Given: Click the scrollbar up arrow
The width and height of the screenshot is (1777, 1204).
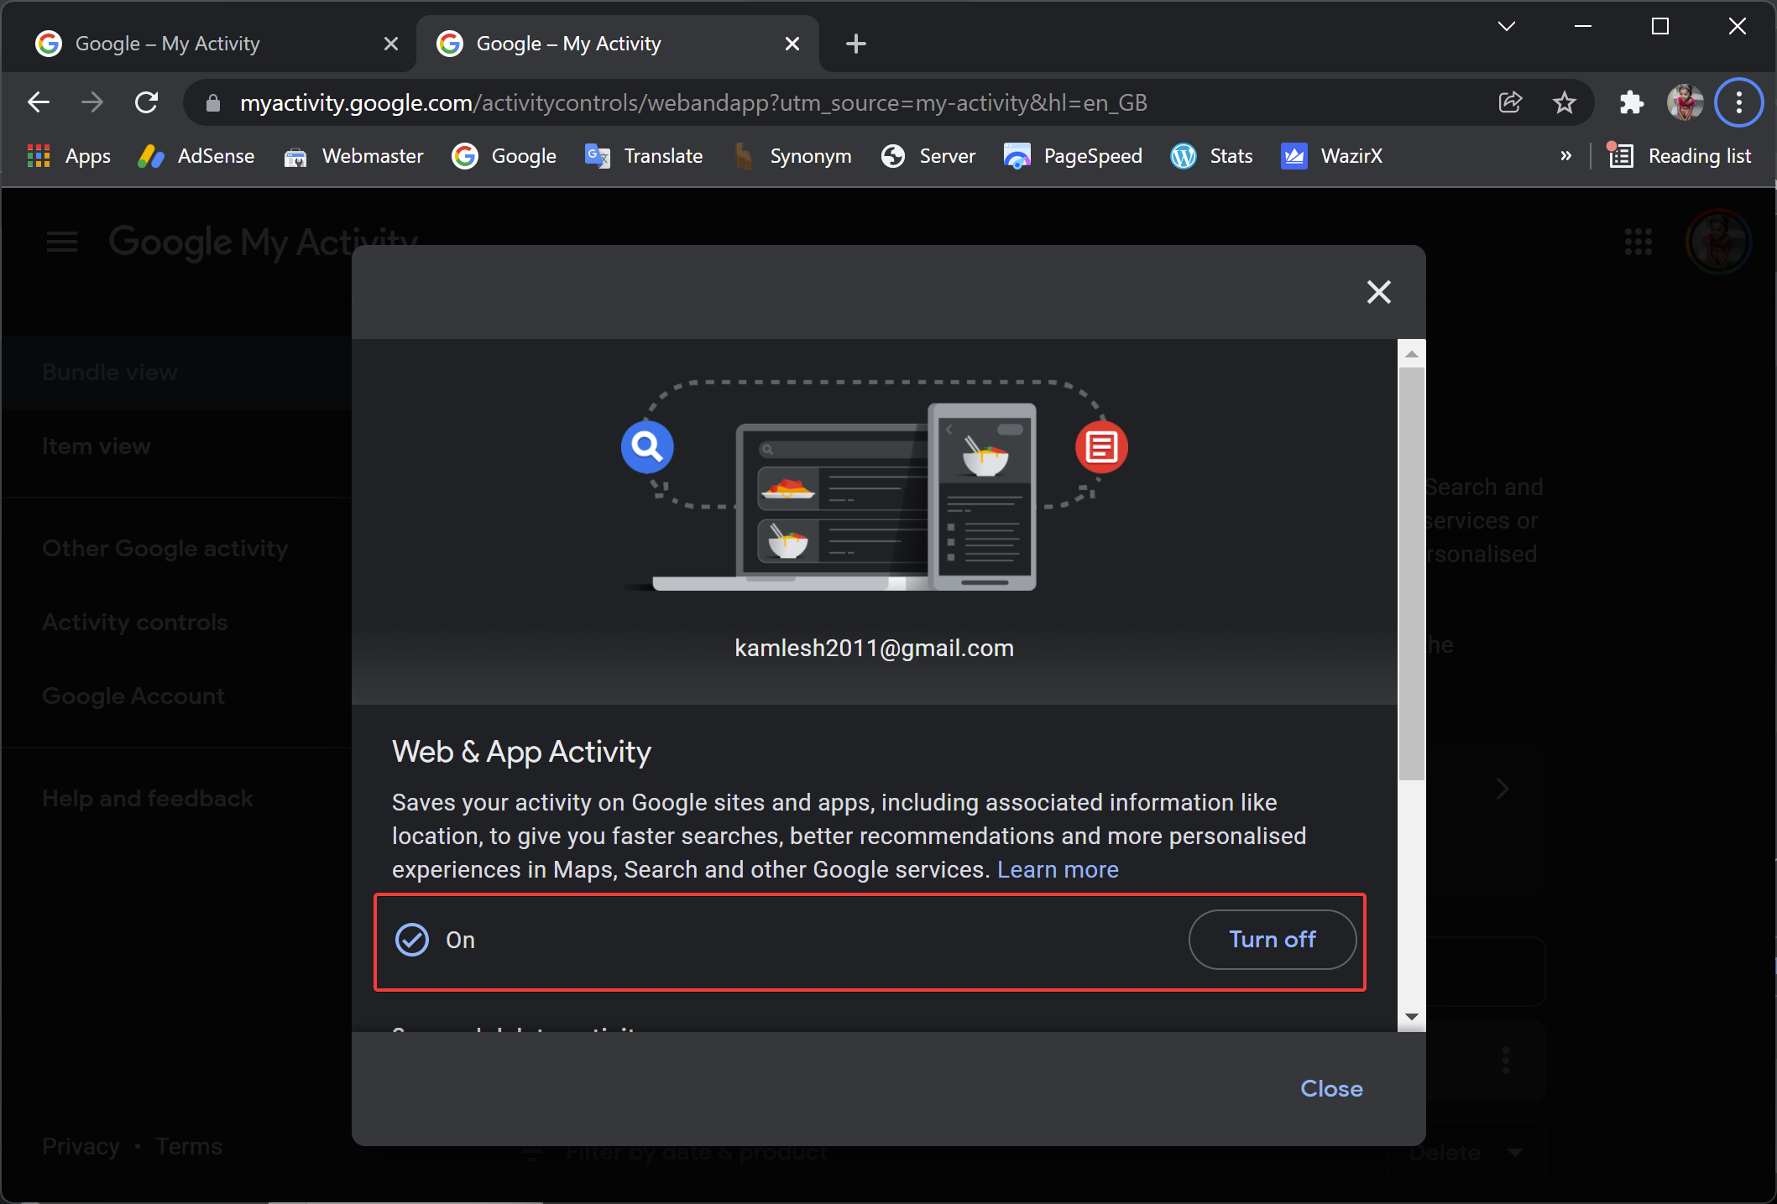Looking at the screenshot, I should pos(1412,354).
